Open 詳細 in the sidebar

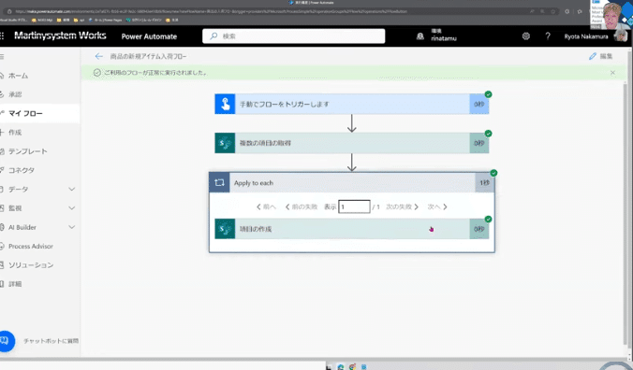[15, 284]
